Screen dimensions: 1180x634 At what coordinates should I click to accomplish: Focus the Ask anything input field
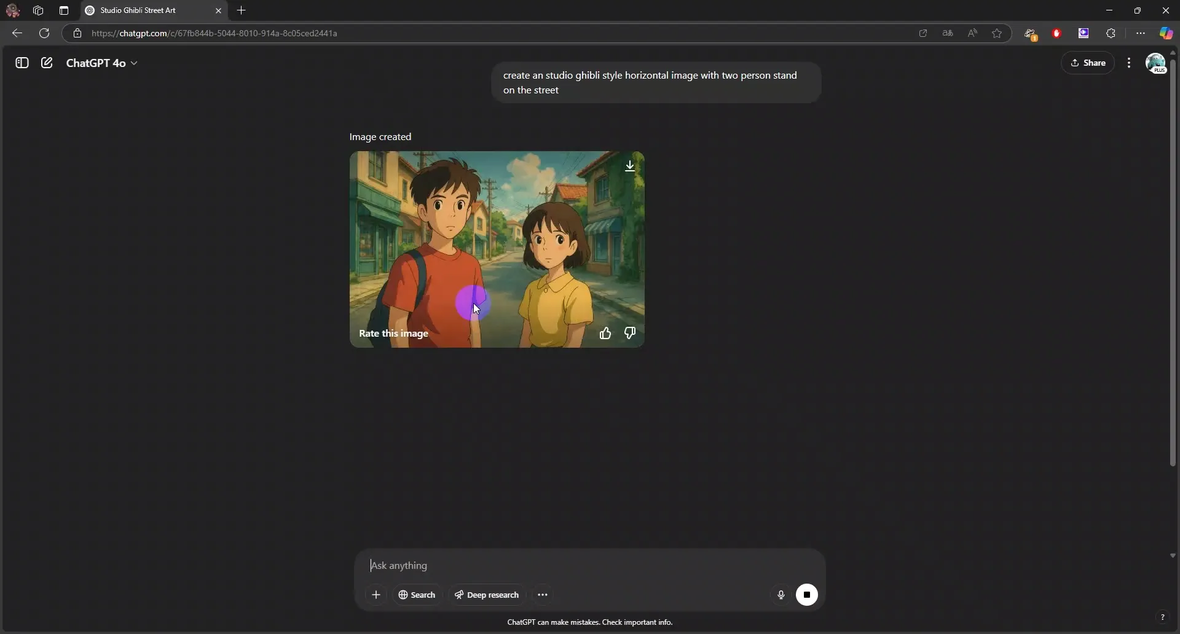pos(590,565)
